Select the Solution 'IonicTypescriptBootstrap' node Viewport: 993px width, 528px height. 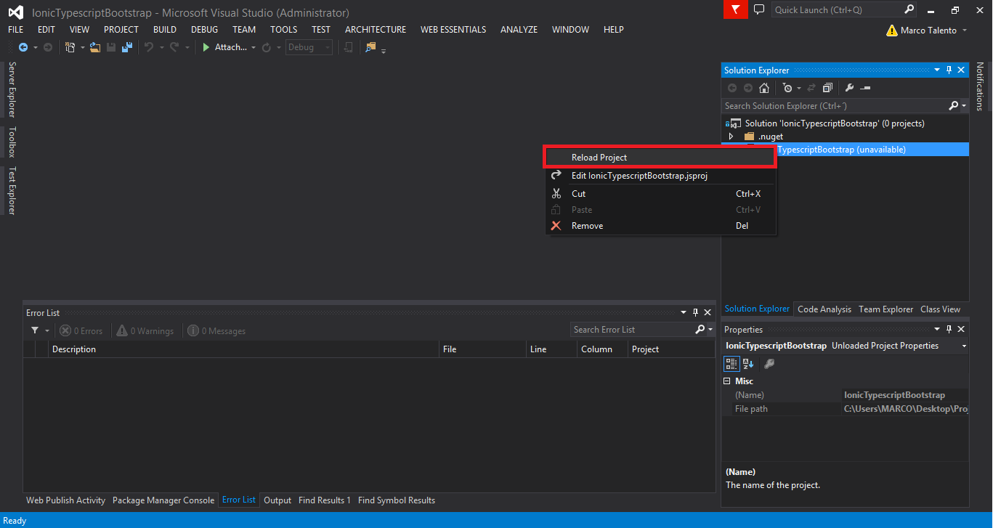point(835,123)
